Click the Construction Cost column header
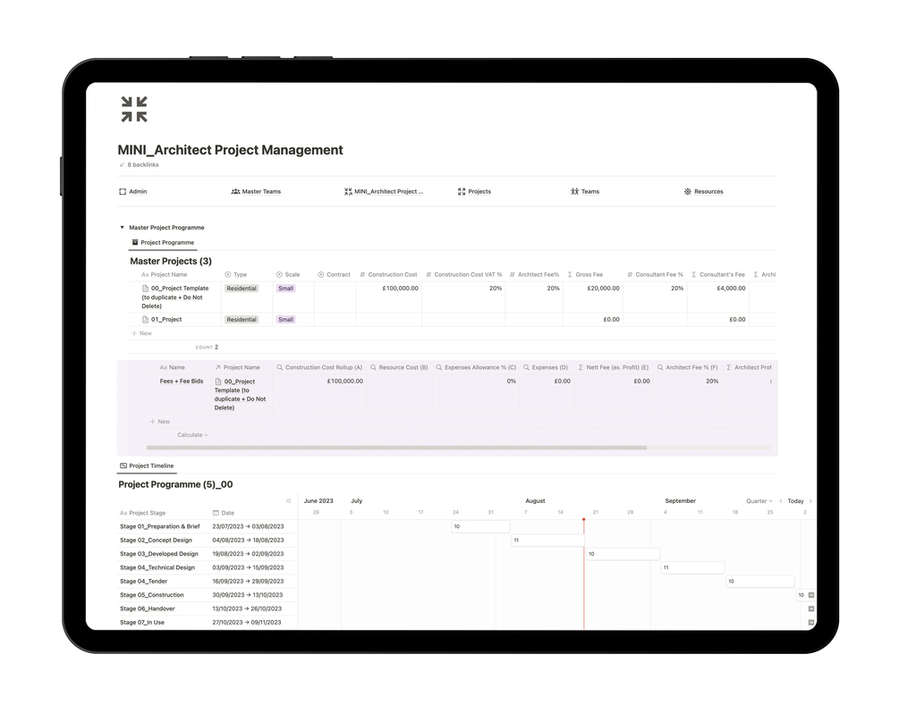This screenshot has height=713, width=899. pos(389,275)
